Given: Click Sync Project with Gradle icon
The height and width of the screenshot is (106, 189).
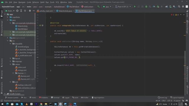Looking at the screenshot, I should [167, 6].
